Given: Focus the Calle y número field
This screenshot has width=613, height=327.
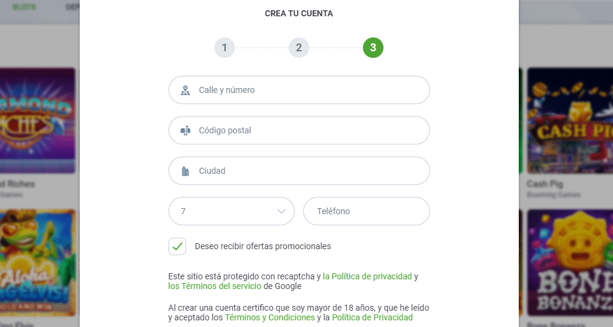Looking at the screenshot, I should pyautogui.click(x=308, y=90).
